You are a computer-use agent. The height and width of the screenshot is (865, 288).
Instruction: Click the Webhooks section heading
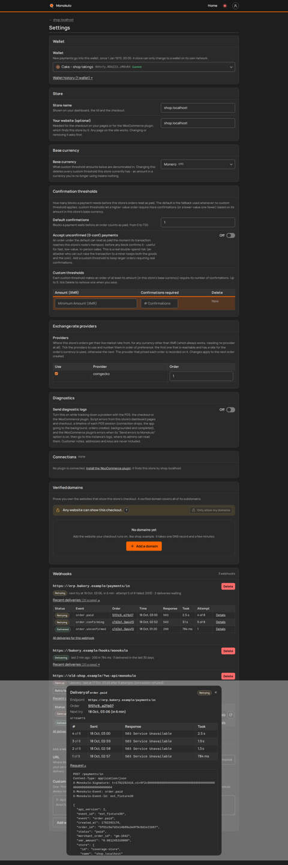click(x=62, y=574)
